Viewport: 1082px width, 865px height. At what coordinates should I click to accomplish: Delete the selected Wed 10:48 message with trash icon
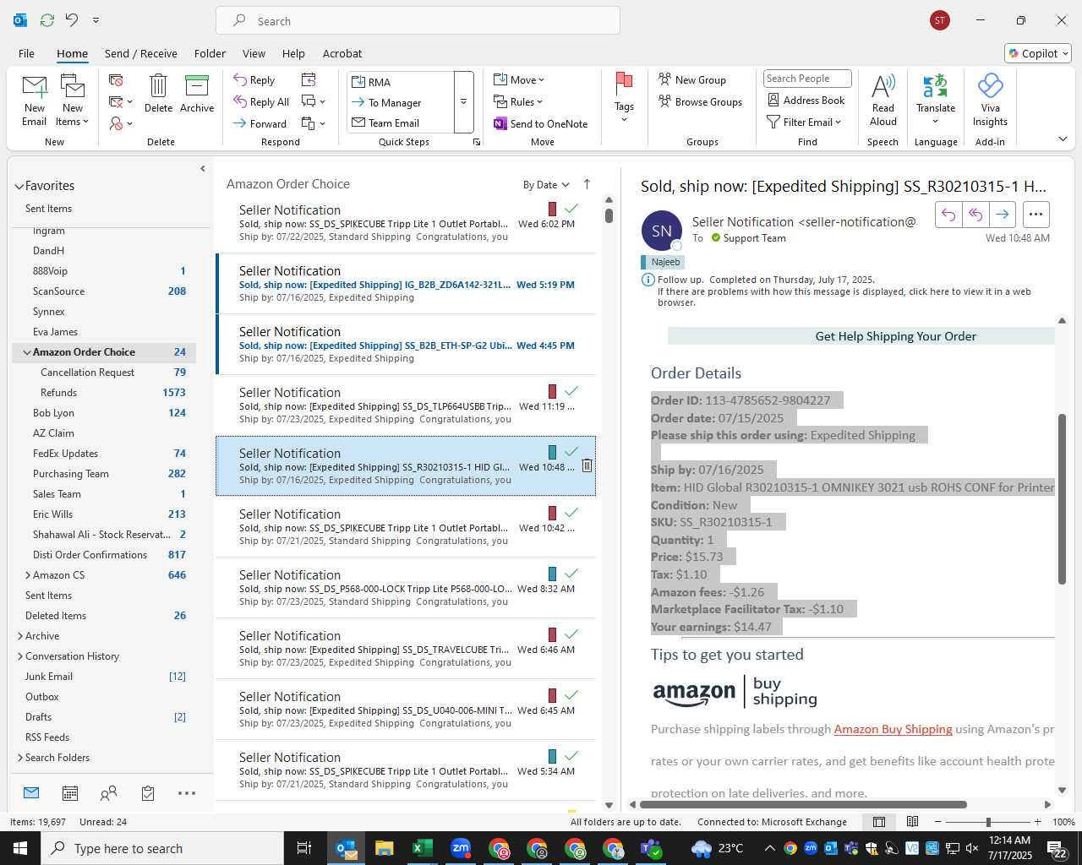click(587, 465)
